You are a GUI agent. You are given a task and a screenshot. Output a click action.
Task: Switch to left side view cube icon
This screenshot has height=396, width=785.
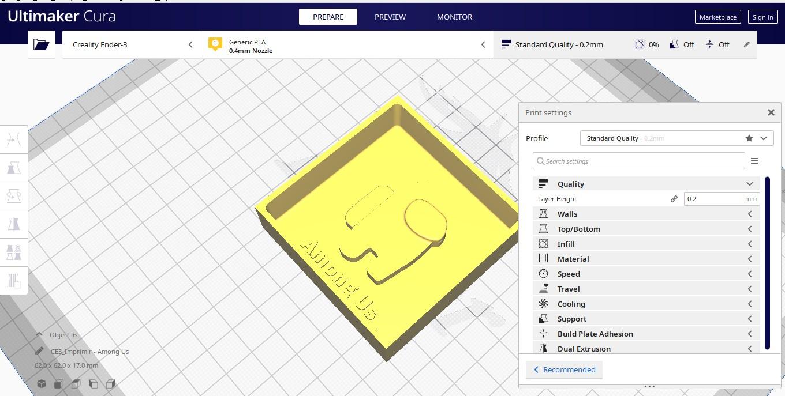94,383
